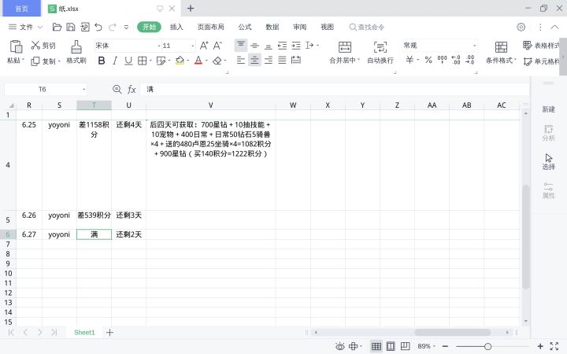Redo the last action
This screenshot has width=567, height=354.
point(113,27)
